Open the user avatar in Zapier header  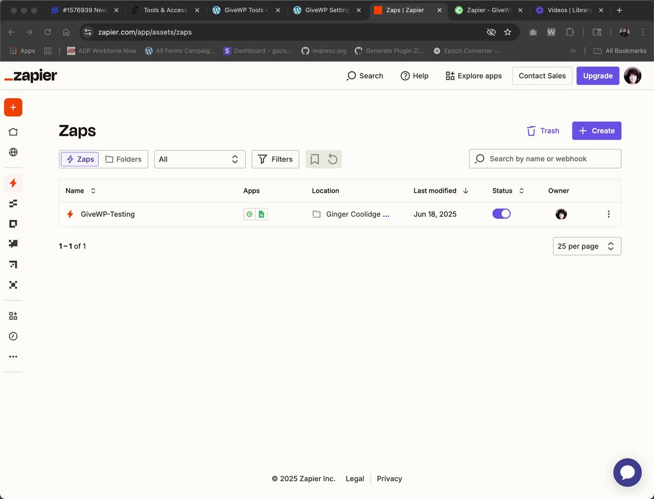(x=633, y=76)
